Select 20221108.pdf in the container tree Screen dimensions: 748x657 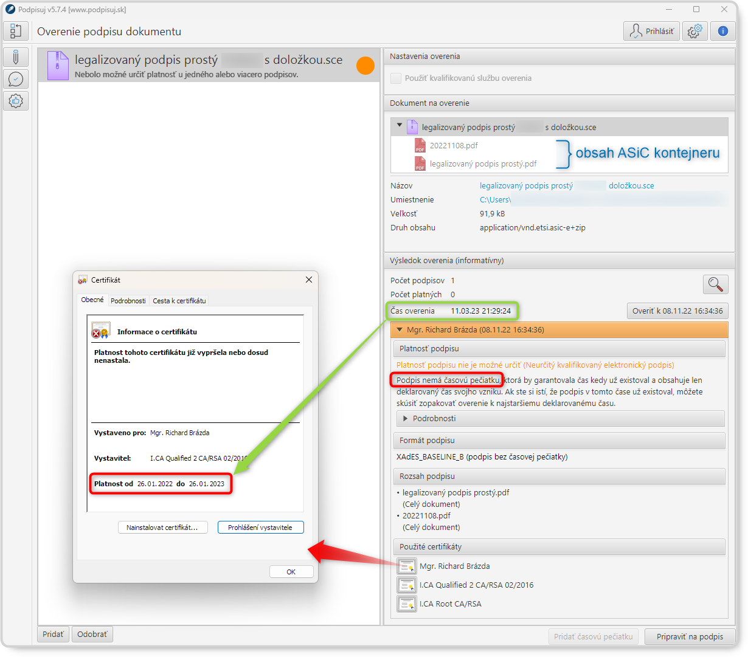pyautogui.click(x=453, y=145)
